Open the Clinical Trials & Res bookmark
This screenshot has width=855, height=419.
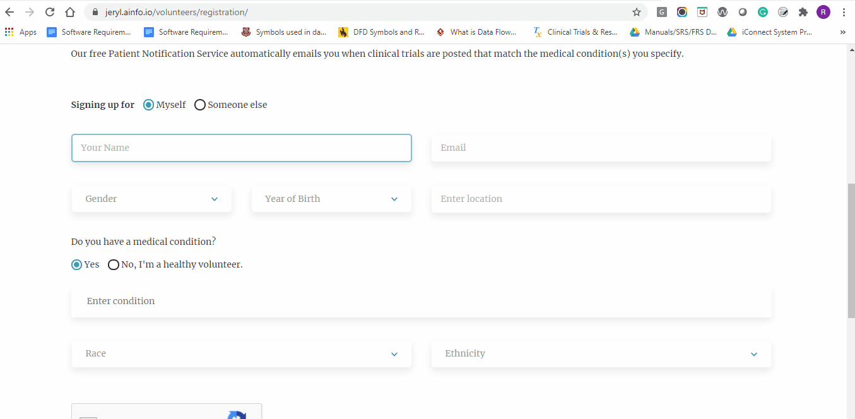[x=575, y=32]
